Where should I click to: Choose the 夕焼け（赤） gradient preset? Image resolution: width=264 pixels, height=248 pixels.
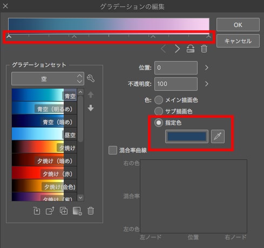click(44, 173)
